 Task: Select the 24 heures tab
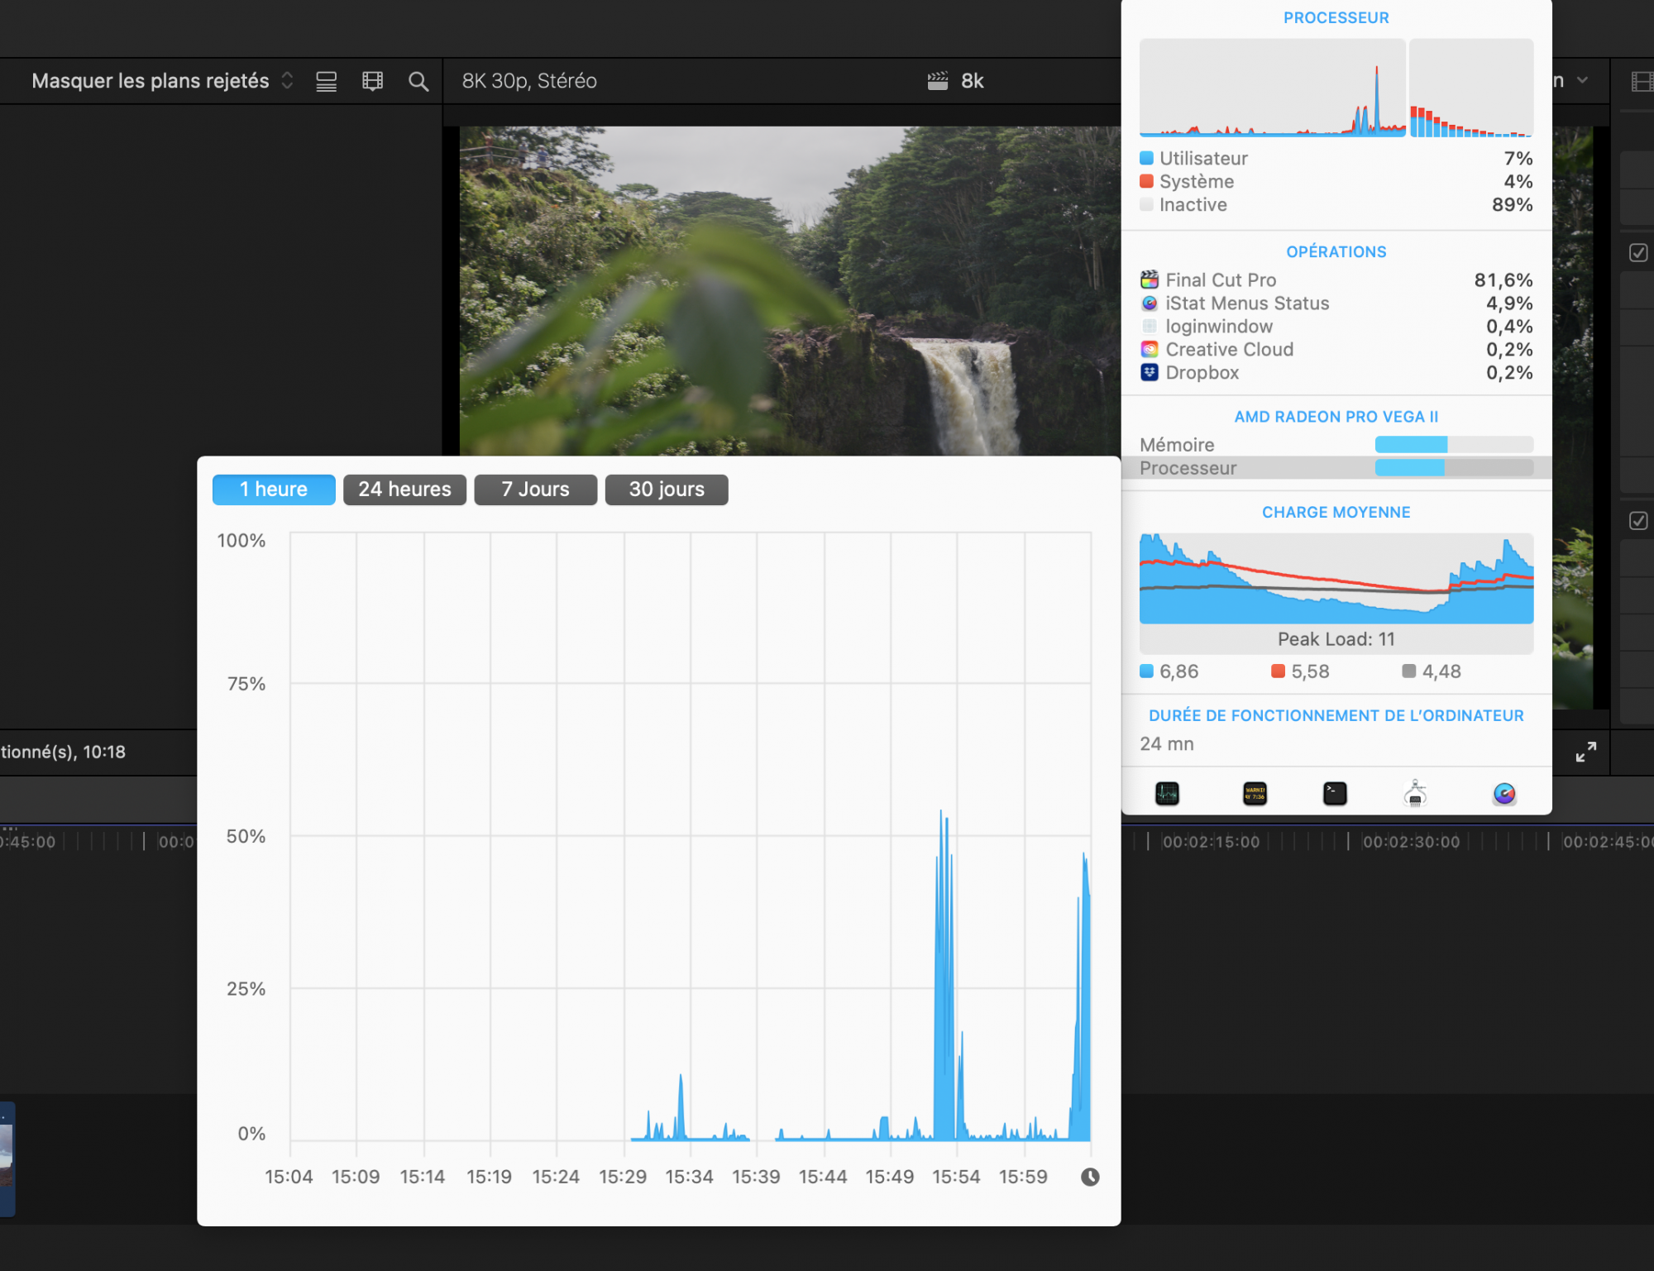click(x=404, y=490)
